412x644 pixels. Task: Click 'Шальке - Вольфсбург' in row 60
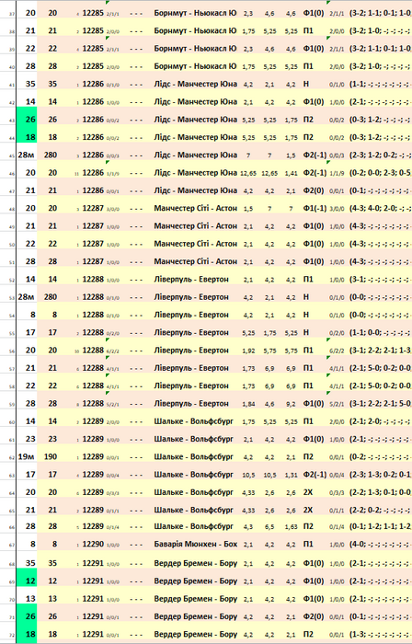point(194,421)
